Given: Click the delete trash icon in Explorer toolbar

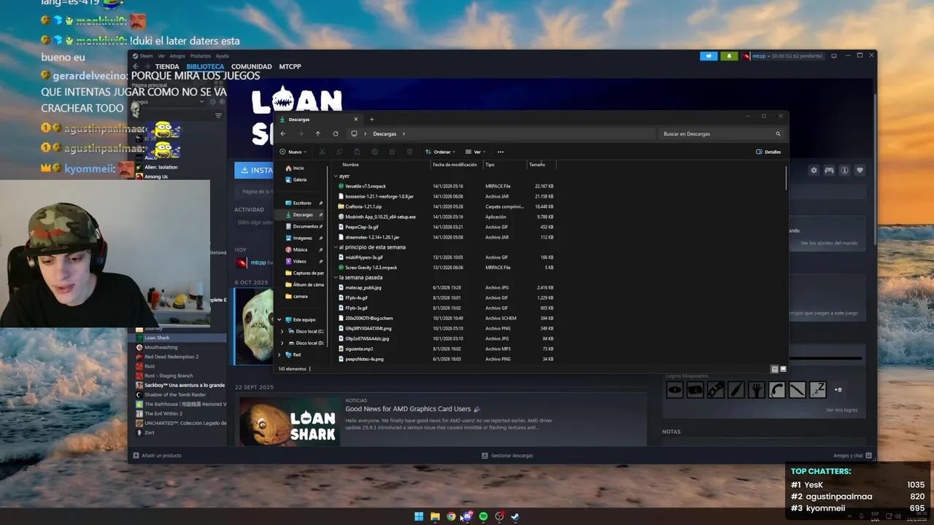Looking at the screenshot, I should (x=409, y=152).
